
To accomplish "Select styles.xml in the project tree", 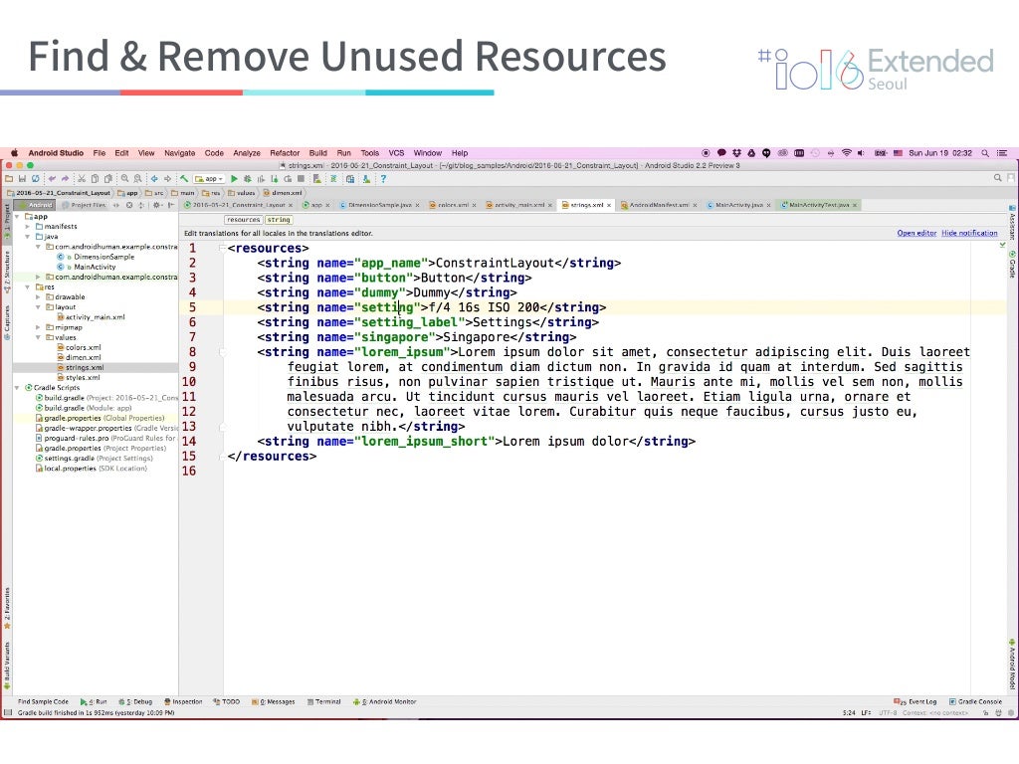I will 79,377.
